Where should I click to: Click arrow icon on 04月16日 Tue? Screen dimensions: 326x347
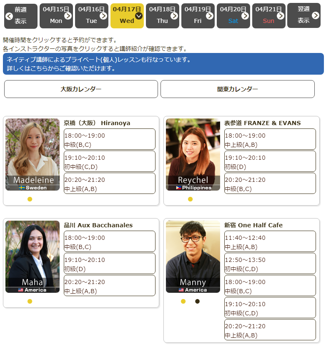[103, 16]
